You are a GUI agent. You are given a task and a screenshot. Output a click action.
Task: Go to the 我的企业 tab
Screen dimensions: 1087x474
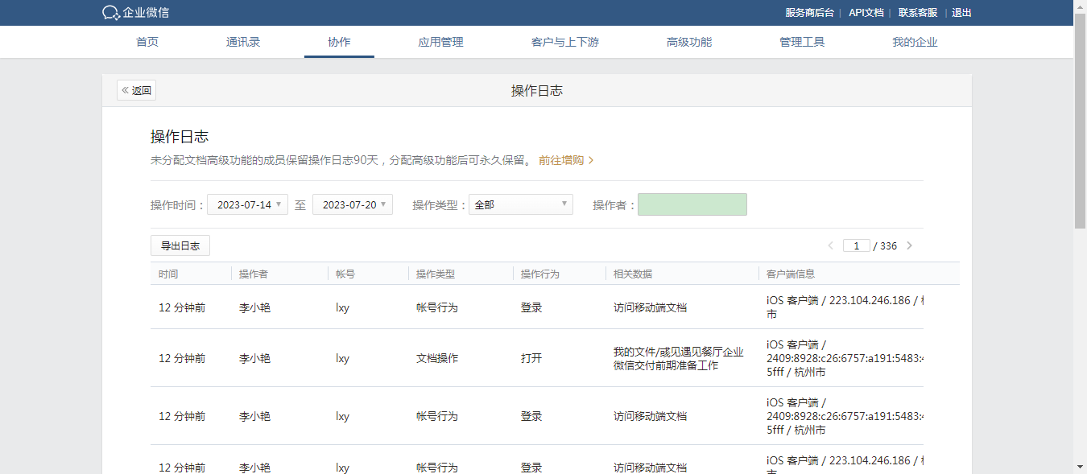pos(915,42)
